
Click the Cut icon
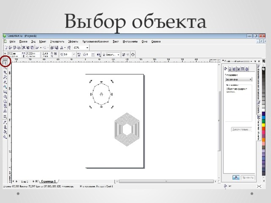(x=24, y=47)
